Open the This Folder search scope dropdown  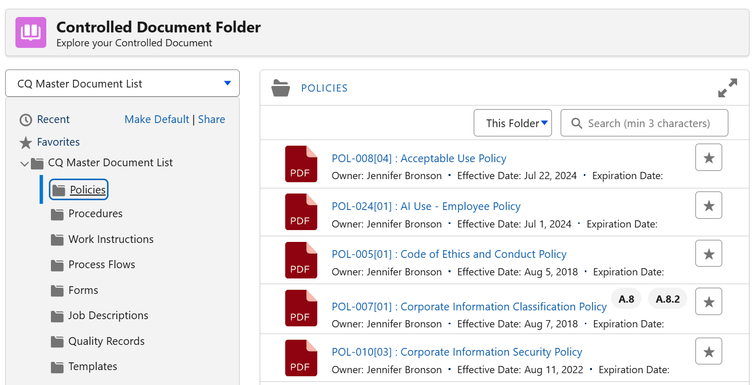(x=512, y=123)
